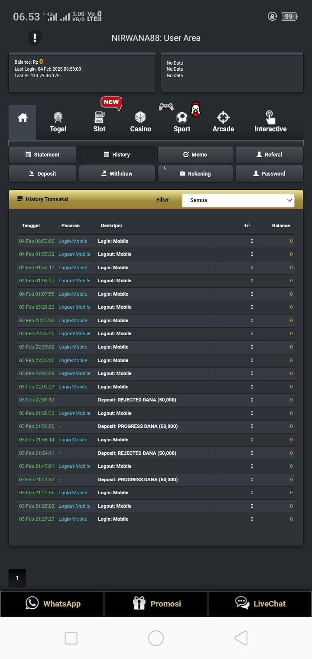Open the Sport games category

(182, 122)
